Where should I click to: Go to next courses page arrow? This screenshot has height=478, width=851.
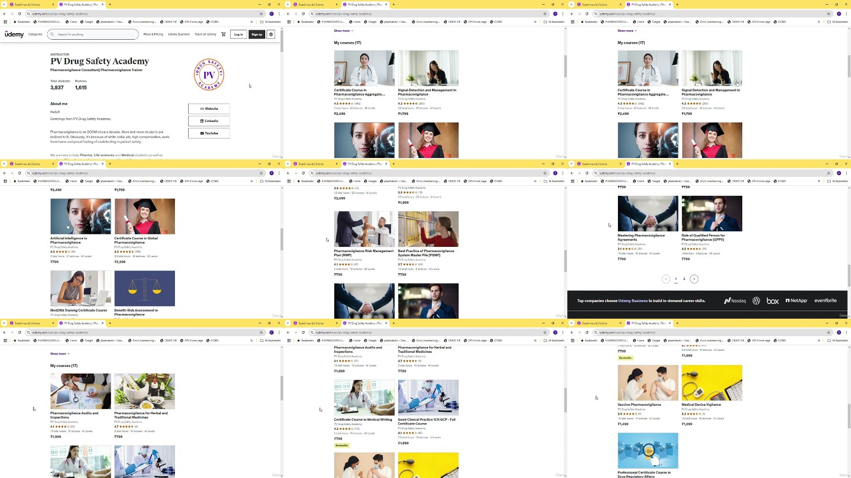point(694,279)
